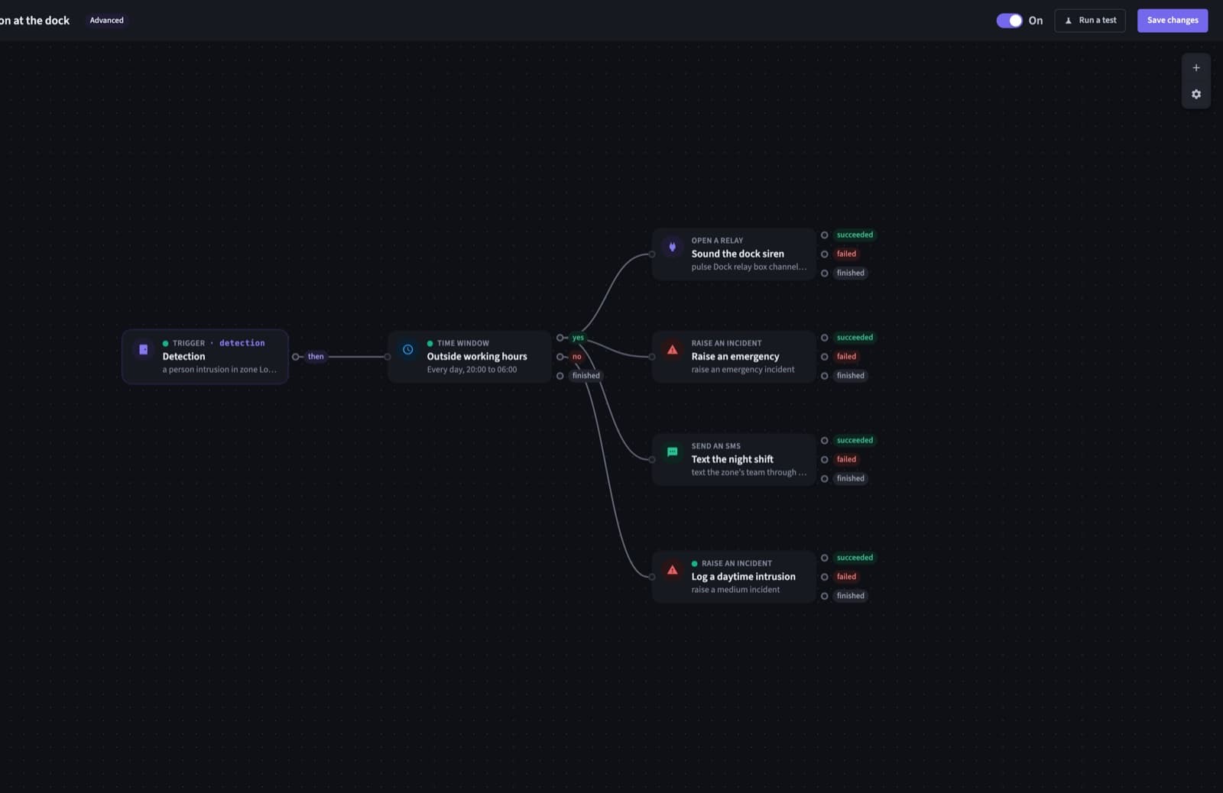Screen dimensions: 1223x793
Task: Click 'succeeded' output of Raise an emergency
Action: tap(825, 338)
